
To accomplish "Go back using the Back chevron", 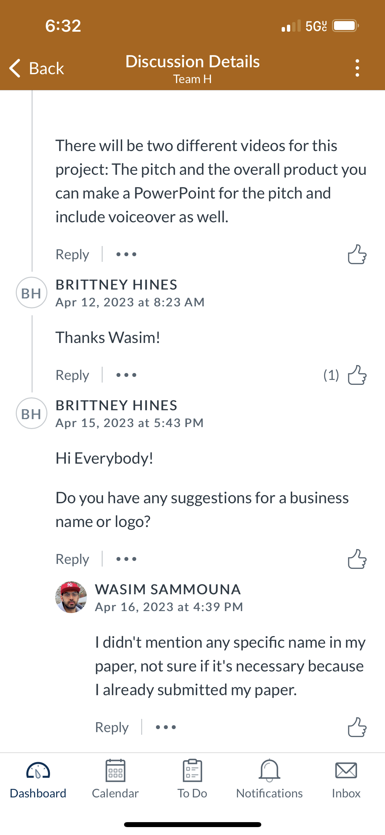I will pyautogui.click(x=37, y=68).
